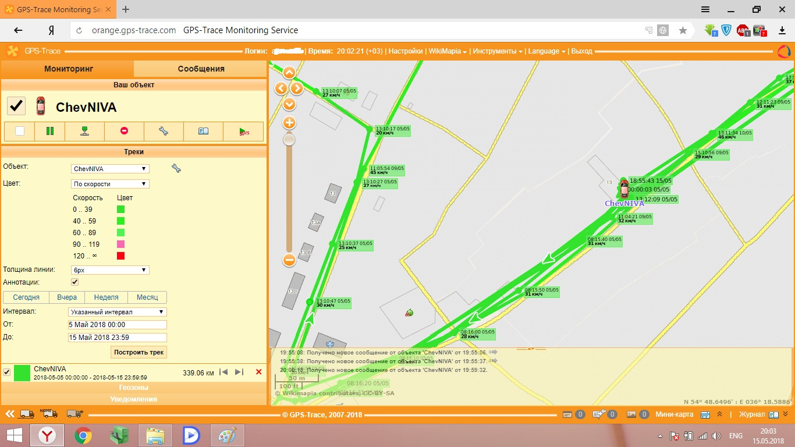Pan the map up with the arrow
Image resolution: width=795 pixels, height=447 pixels.
click(289, 73)
